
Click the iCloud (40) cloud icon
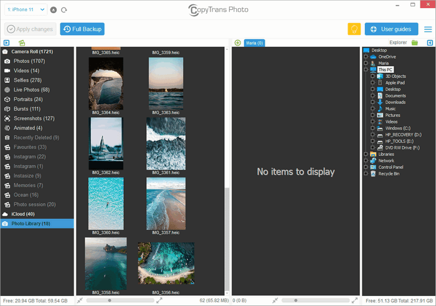[5, 214]
